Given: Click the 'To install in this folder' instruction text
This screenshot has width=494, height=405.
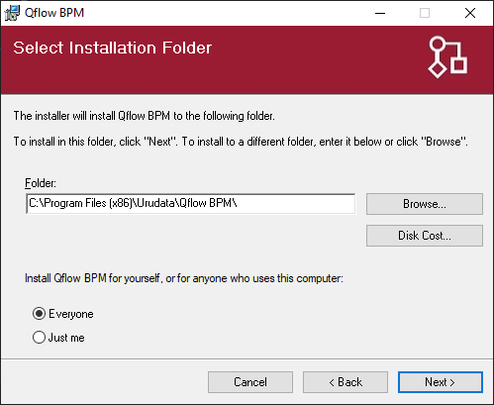Looking at the screenshot, I should point(241,142).
